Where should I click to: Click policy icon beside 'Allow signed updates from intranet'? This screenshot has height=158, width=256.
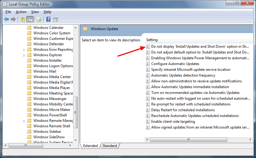tap(148, 127)
